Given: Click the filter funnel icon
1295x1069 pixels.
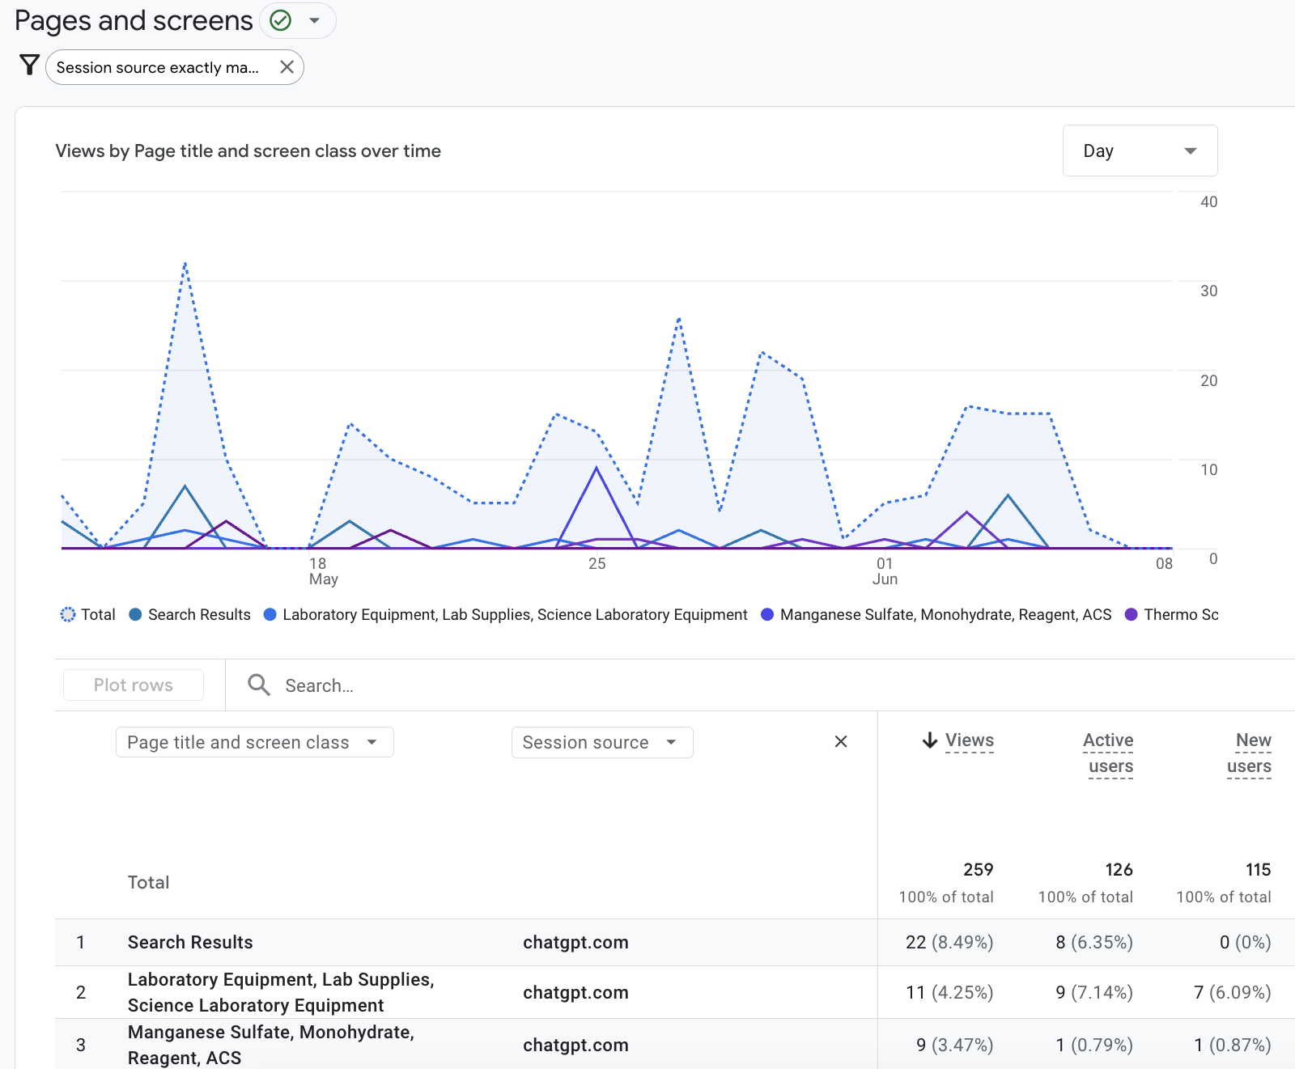Looking at the screenshot, I should pyautogui.click(x=29, y=66).
